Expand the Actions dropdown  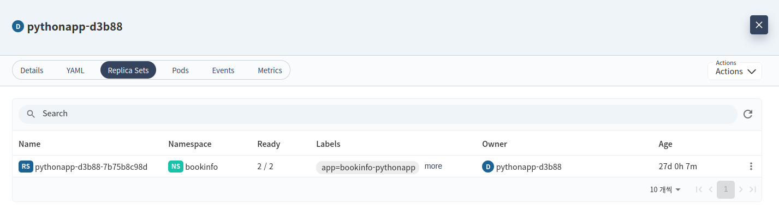(735, 71)
